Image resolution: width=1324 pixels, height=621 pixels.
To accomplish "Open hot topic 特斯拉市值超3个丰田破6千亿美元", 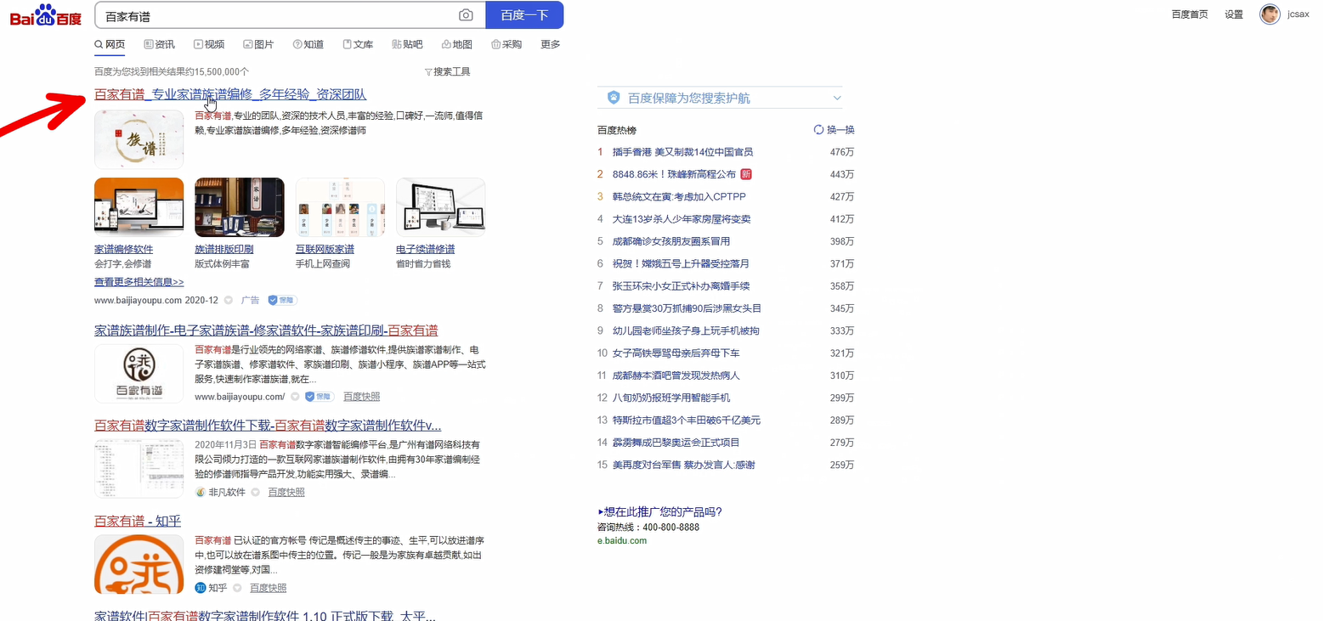I will point(686,421).
